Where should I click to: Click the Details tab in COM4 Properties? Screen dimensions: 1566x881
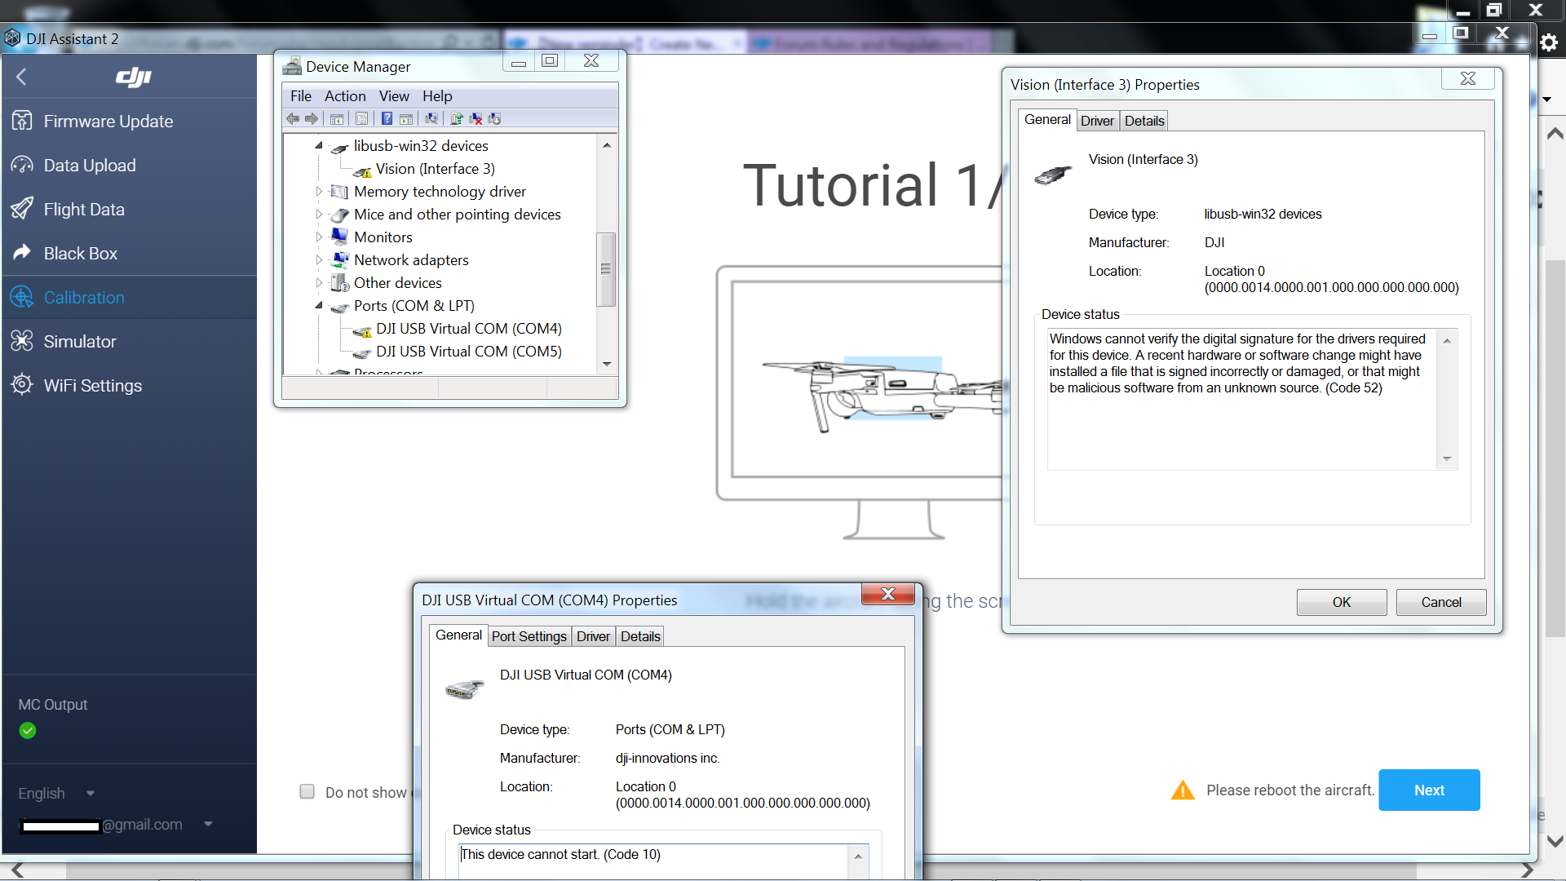click(x=640, y=635)
